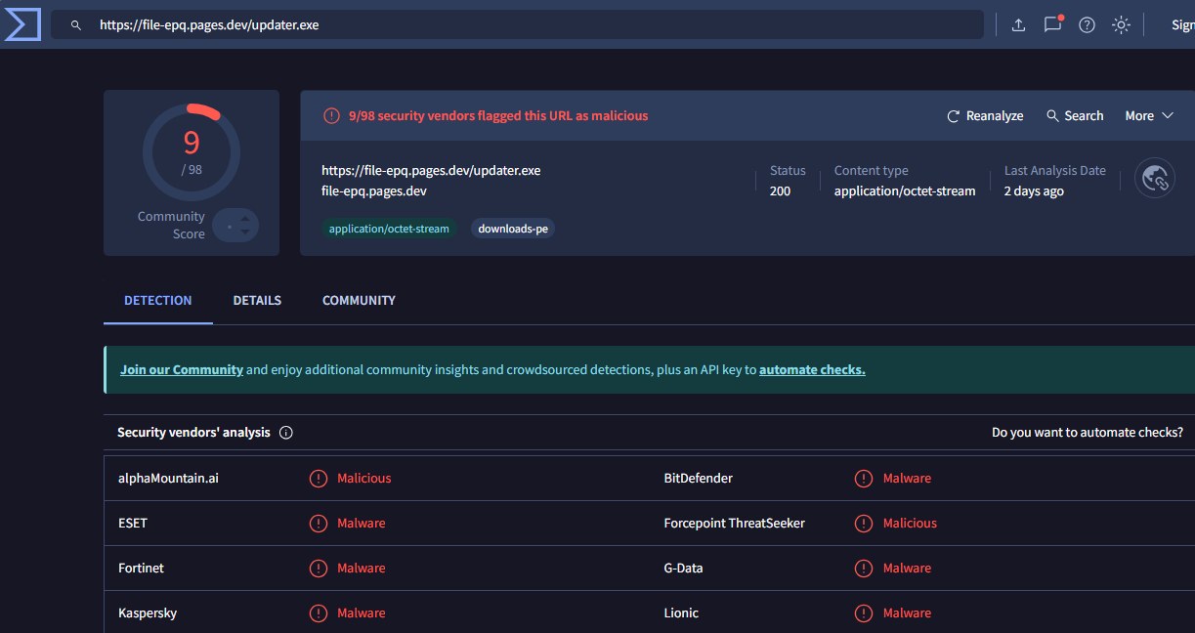Open the Join our Community link
This screenshot has height=633, width=1195.
[182, 370]
